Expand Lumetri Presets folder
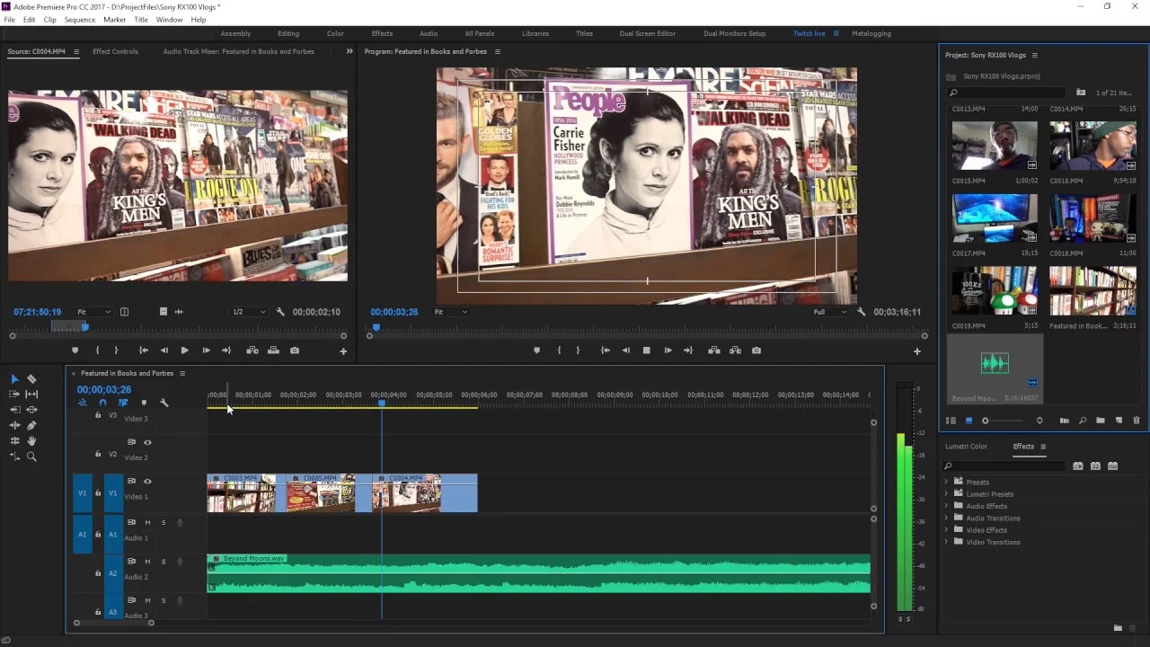1150x647 pixels. click(x=946, y=494)
